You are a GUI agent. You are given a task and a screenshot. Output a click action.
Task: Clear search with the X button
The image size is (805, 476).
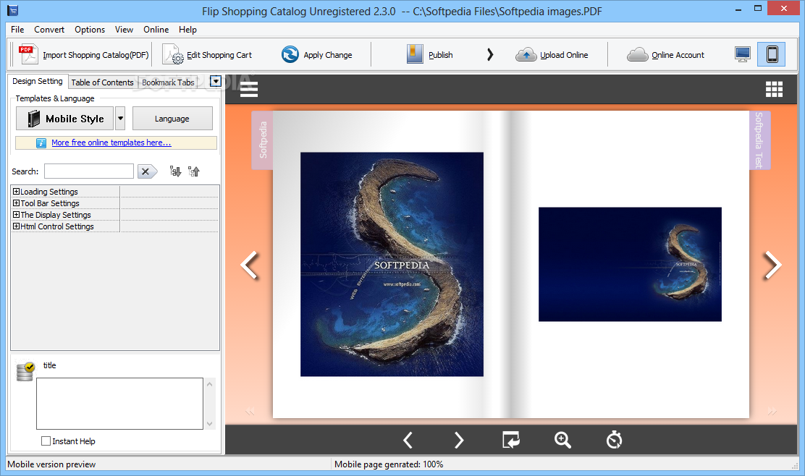coord(147,171)
